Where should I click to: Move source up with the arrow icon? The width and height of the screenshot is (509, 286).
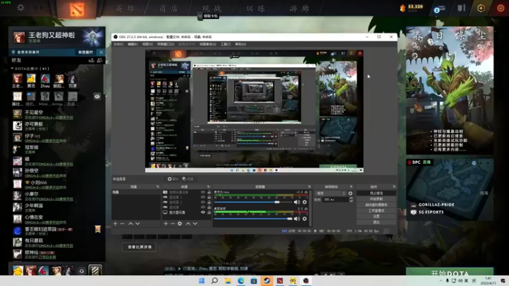pyautogui.click(x=188, y=224)
